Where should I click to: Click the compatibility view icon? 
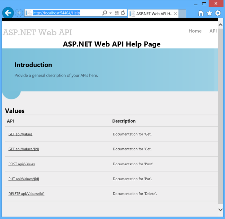pyautogui.click(x=117, y=13)
